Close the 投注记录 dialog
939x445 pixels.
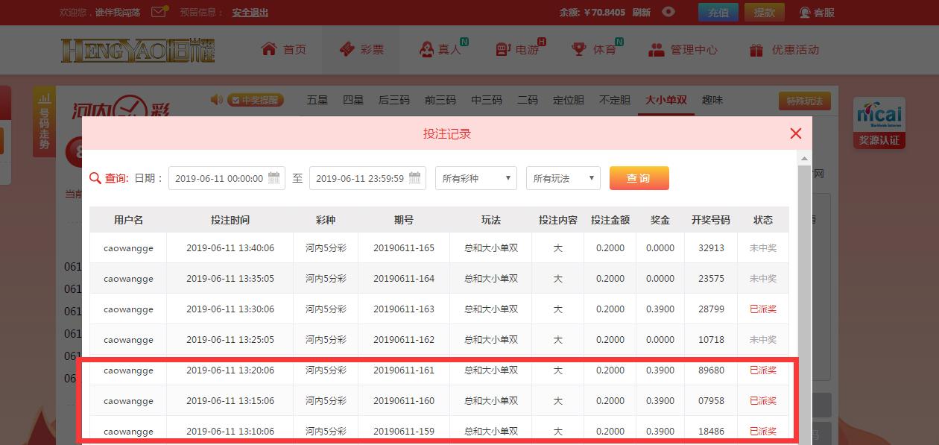pos(795,133)
